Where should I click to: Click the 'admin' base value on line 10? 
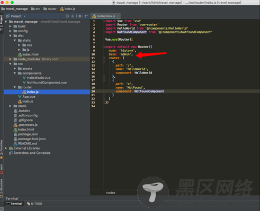click(125, 54)
